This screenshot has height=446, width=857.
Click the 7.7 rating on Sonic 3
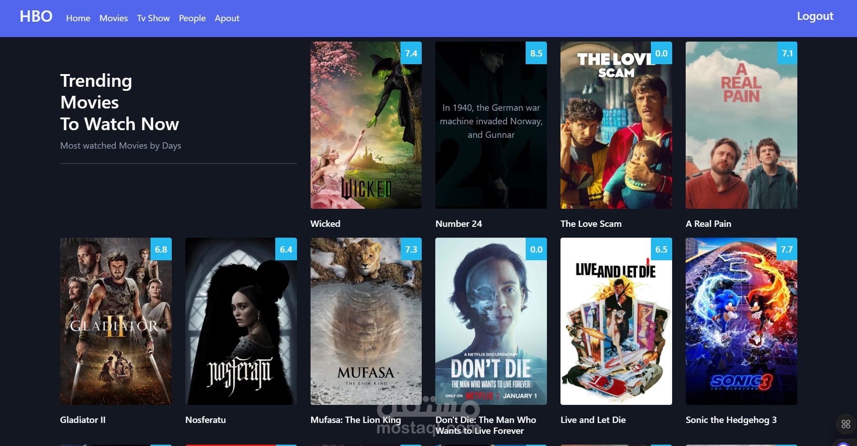click(x=787, y=249)
